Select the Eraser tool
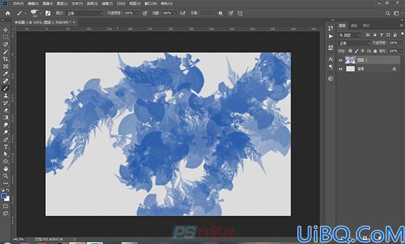Image resolution: width=405 pixels, height=244 pixels. 5,111
